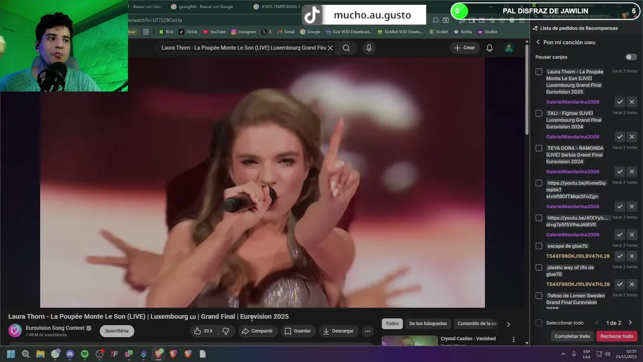
Task: Open Windows Start menu
Action: pos(11,354)
